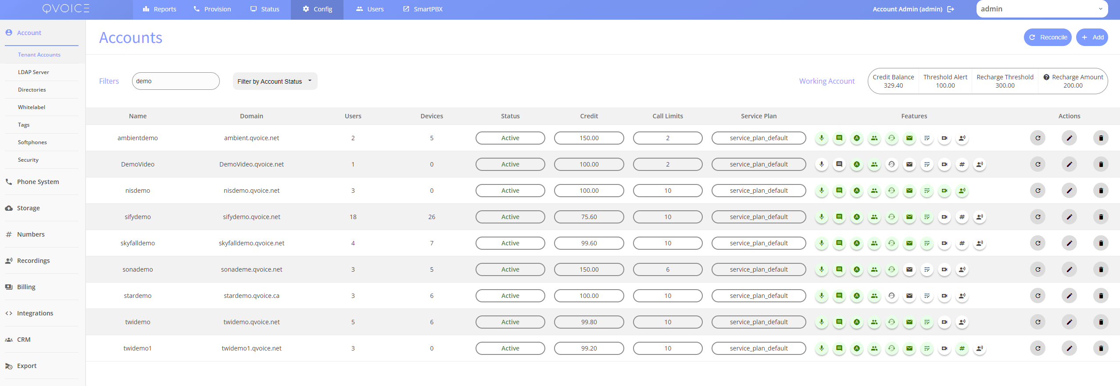
Task: Sort by the Name column header
Action: 138,116
